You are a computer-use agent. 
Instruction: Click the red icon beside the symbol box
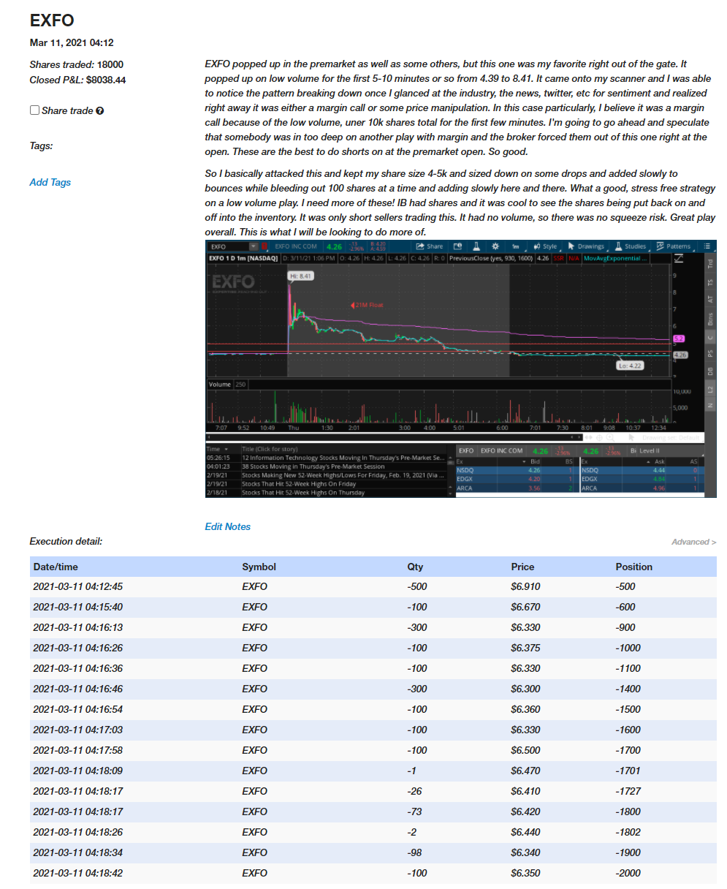pyautogui.click(x=264, y=246)
